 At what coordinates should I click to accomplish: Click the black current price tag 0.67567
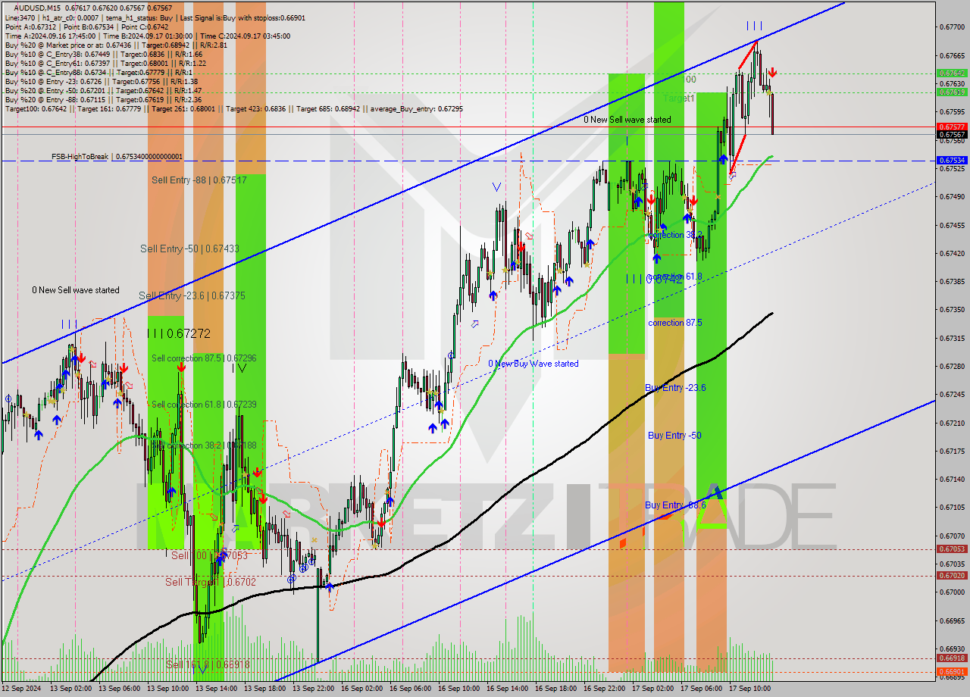pos(952,135)
